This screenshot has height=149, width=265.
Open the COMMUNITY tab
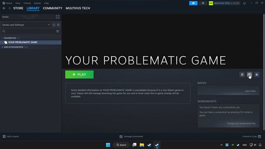pos(53,8)
